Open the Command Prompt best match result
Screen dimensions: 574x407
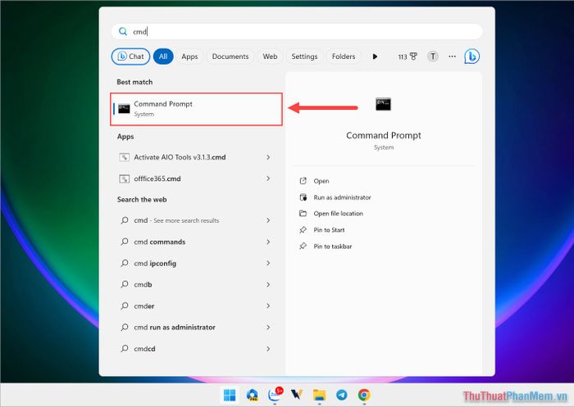[196, 109]
